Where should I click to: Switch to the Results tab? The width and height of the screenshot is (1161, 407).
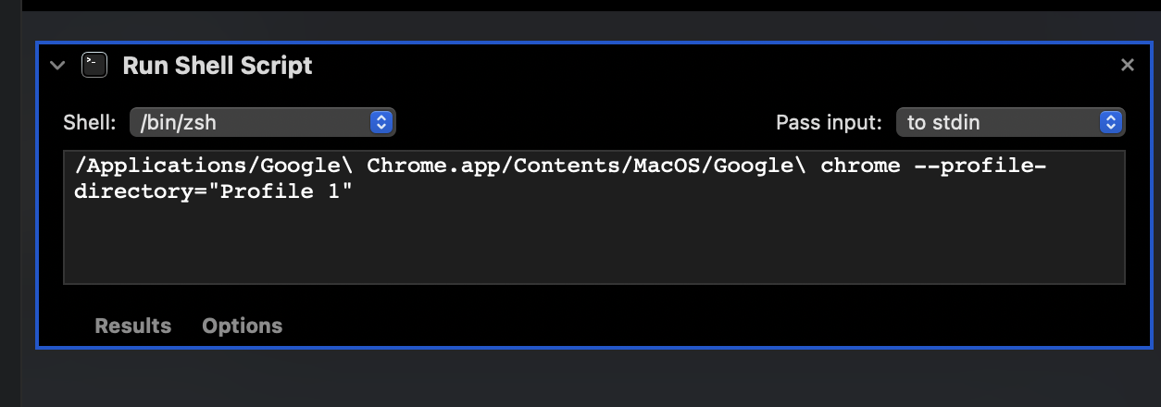coord(132,326)
